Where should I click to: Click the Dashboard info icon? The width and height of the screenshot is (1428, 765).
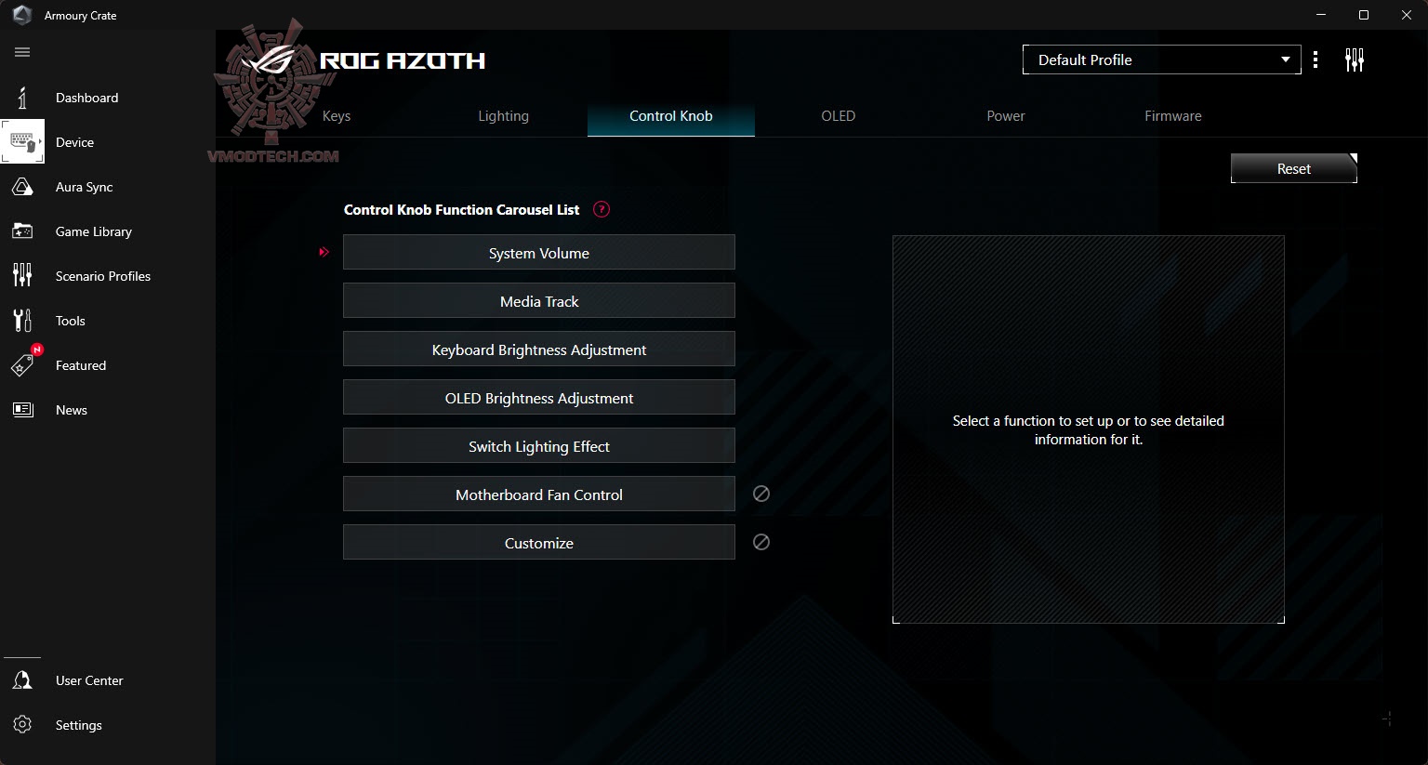pyautogui.click(x=22, y=98)
